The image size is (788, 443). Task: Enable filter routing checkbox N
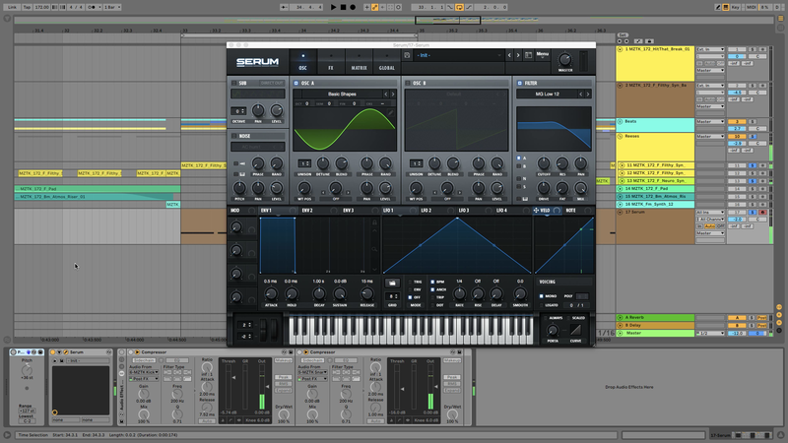pos(519,178)
